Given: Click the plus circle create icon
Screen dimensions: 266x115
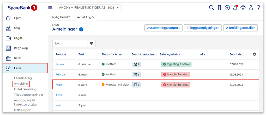Looking at the screenshot, I should [227, 8].
